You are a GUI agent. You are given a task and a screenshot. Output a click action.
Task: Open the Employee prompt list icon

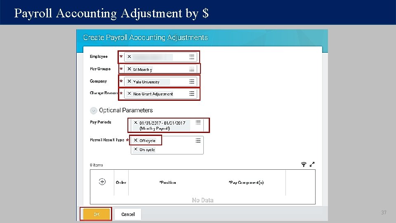click(x=192, y=57)
